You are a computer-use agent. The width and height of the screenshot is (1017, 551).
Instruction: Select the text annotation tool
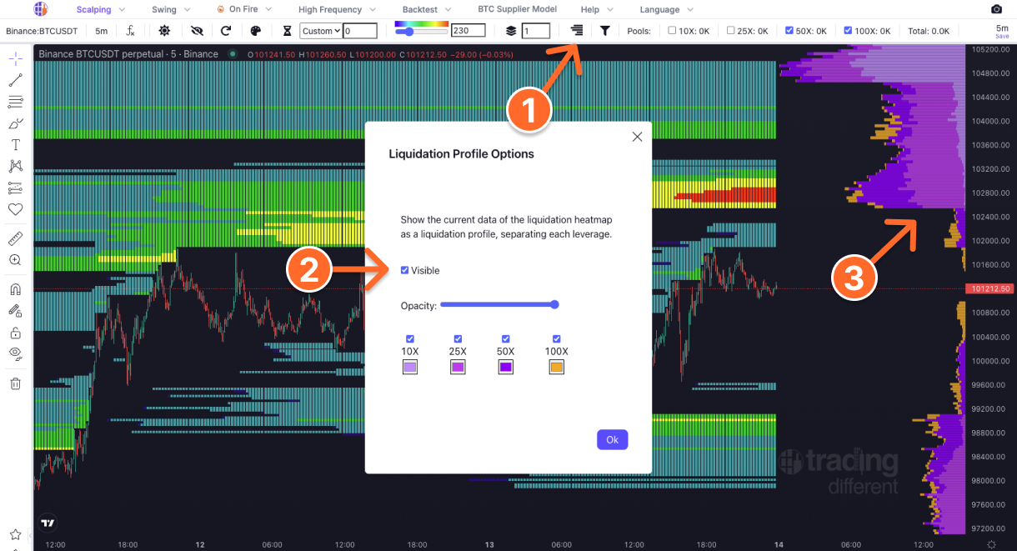(15, 144)
